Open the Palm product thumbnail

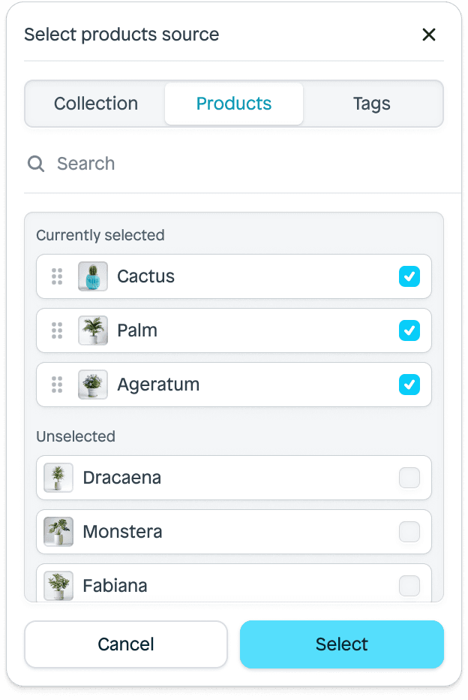point(93,330)
